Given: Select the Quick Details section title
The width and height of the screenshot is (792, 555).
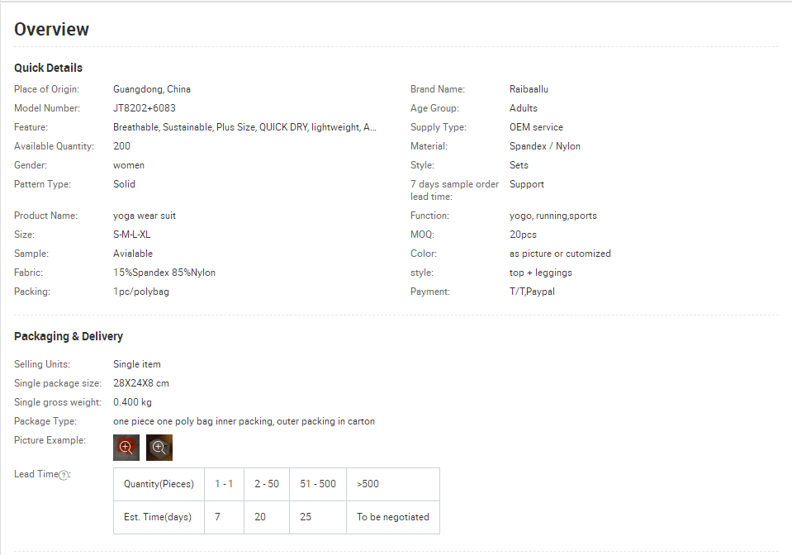Looking at the screenshot, I should pos(48,68).
